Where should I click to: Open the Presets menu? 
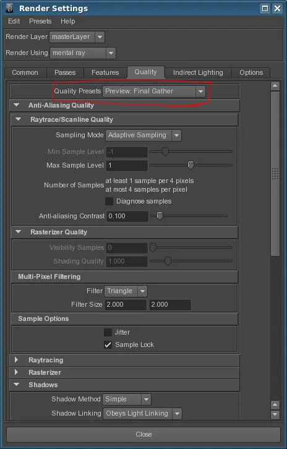click(x=40, y=21)
